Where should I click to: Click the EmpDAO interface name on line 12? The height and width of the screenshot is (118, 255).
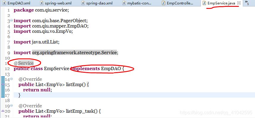pos(111,69)
